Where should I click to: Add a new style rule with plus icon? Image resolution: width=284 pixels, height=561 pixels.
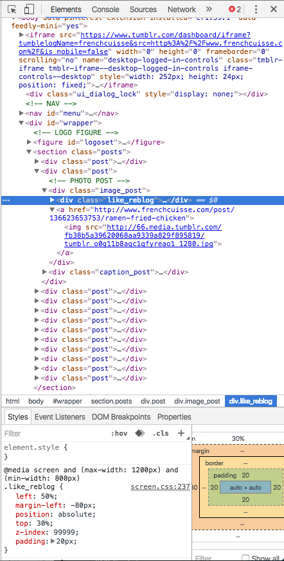coord(181,433)
